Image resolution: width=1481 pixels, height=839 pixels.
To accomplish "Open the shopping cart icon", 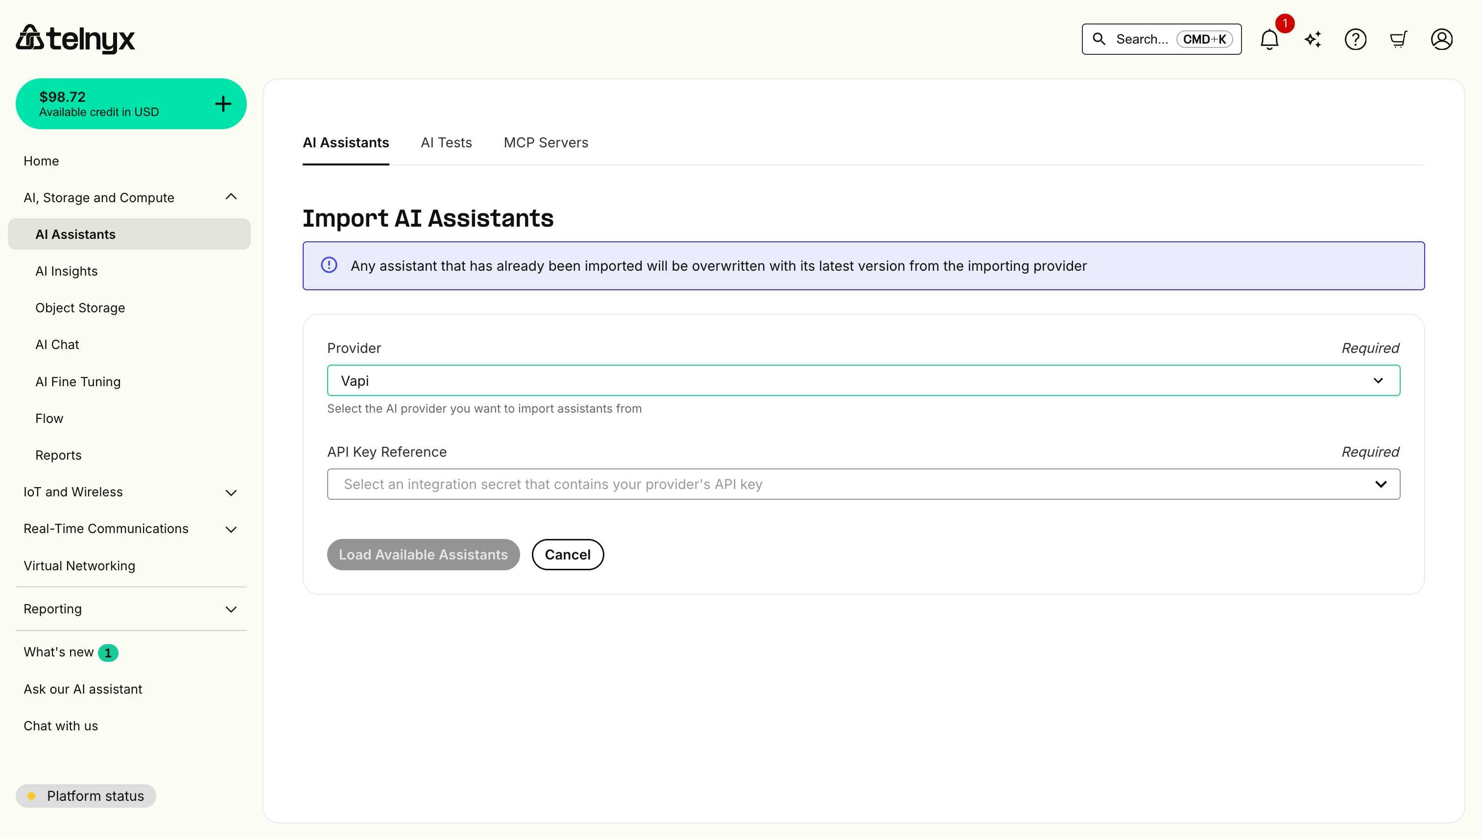I will [x=1399, y=39].
